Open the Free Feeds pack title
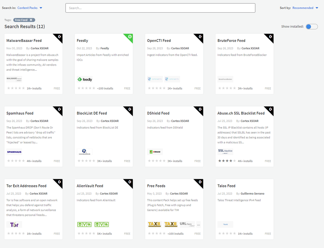 (x=156, y=186)
